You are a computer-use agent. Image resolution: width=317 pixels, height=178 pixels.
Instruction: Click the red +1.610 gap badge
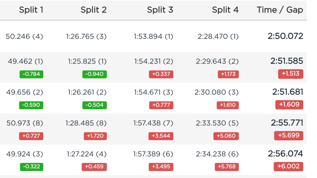(228, 105)
